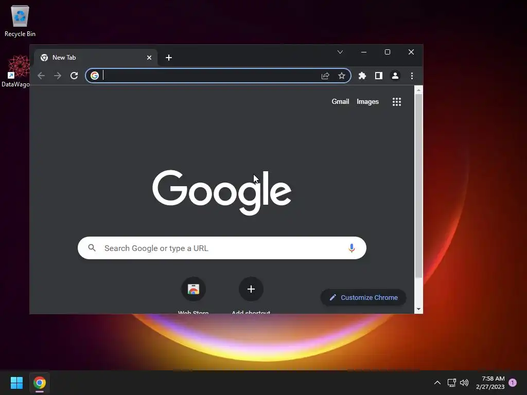
Task: Open the clock showing 7:58 AM
Action: (490, 383)
